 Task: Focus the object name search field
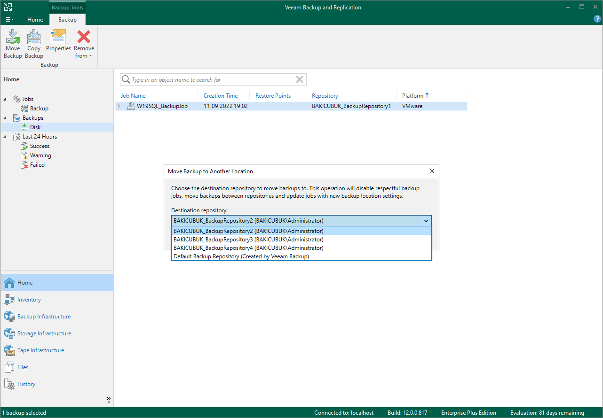tap(213, 79)
